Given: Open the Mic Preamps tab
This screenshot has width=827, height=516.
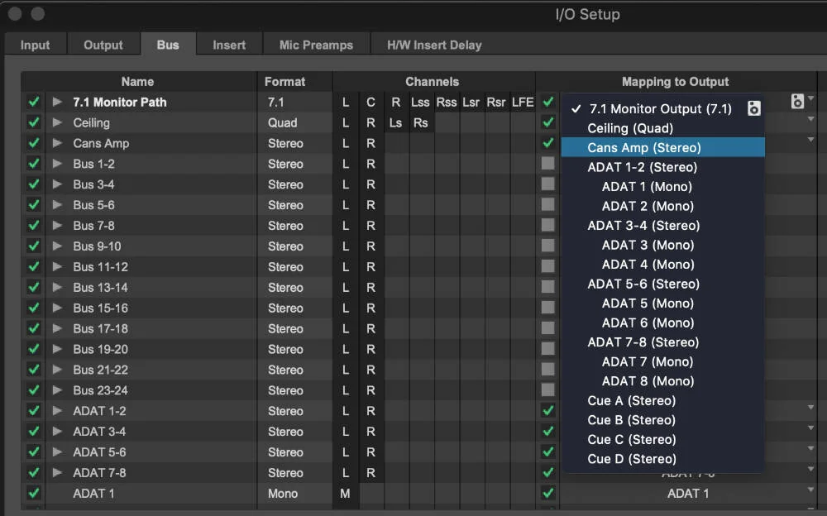Looking at the screenshot, I should [316, 45].
